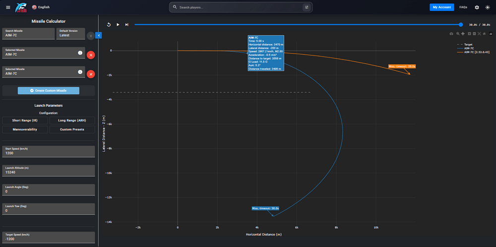Click the Start Speed (km/h) field
The height and width of the screenshot is (247, 496).
pos(49,151)
